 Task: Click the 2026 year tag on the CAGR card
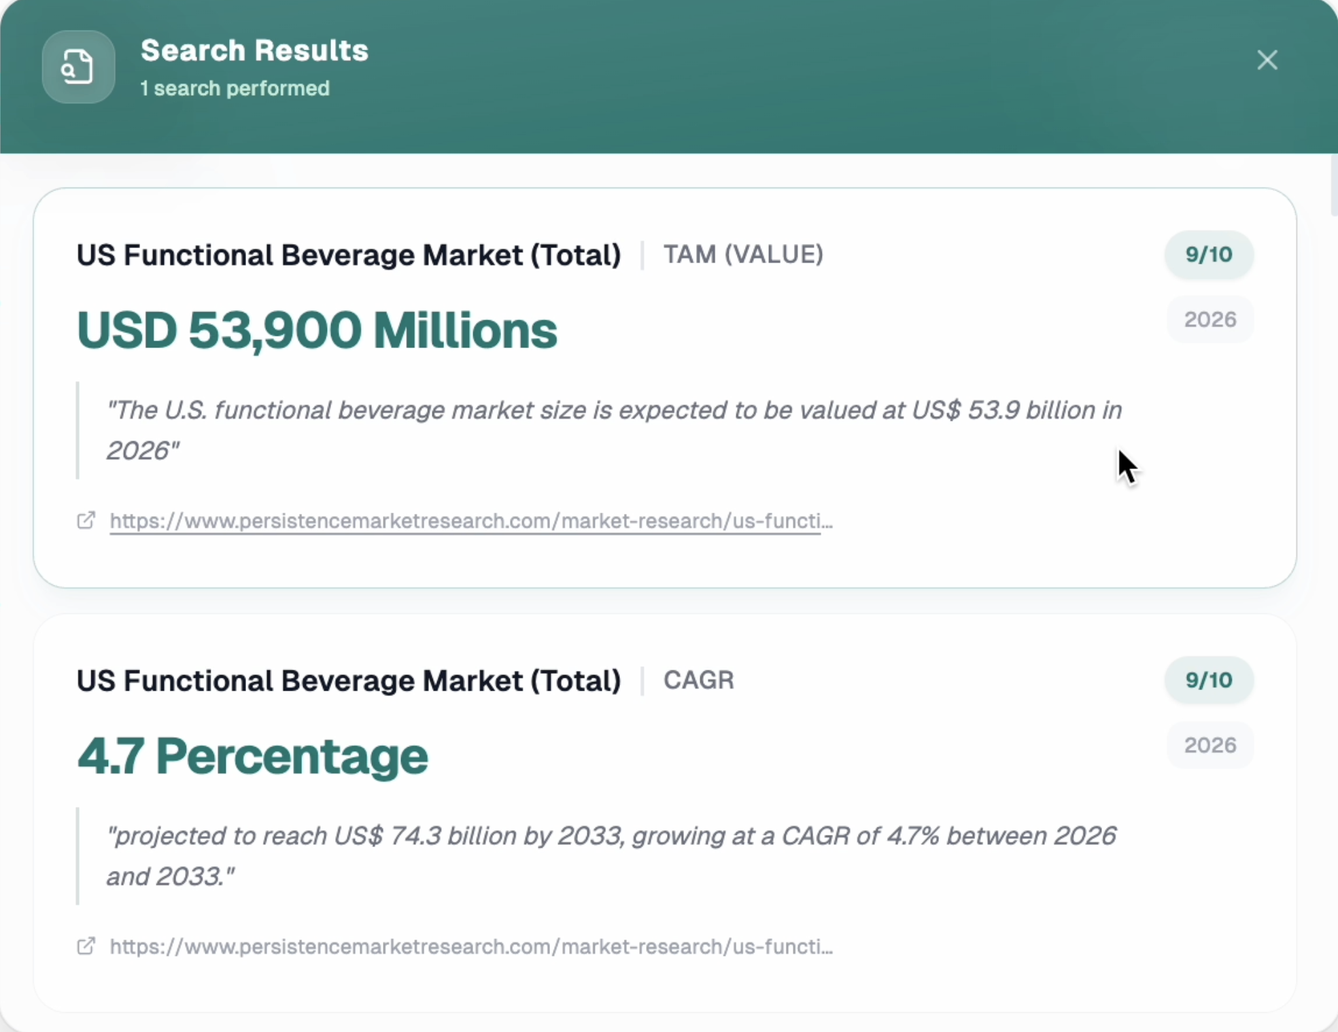(x=1210, y=745)
